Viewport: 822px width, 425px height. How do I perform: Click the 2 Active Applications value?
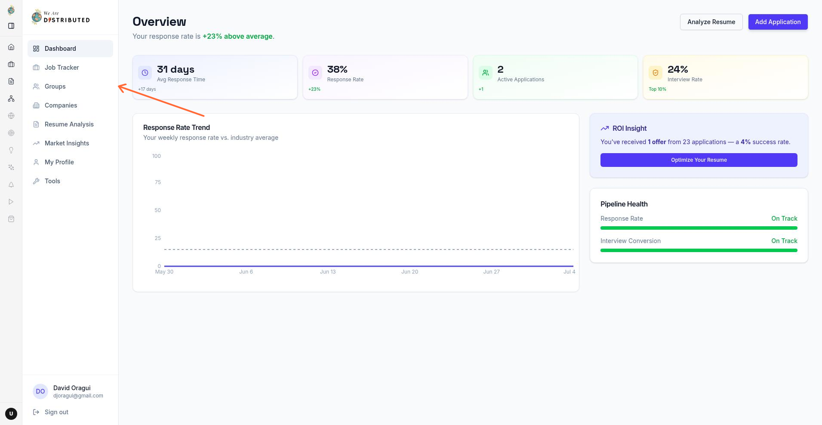coord(500,69)
